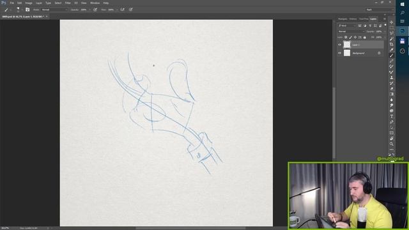
Task: Open the layer filter Kind dropdown
Action: coord(347,26)
